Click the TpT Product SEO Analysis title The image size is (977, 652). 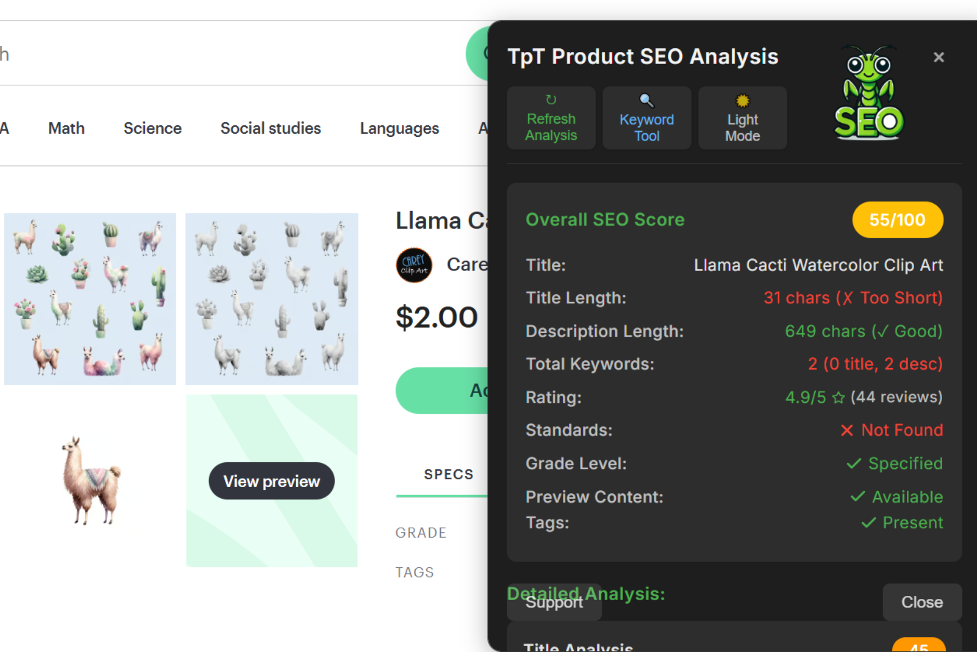pos(643,56)
